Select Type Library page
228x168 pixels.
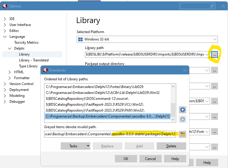click(28, 66)
